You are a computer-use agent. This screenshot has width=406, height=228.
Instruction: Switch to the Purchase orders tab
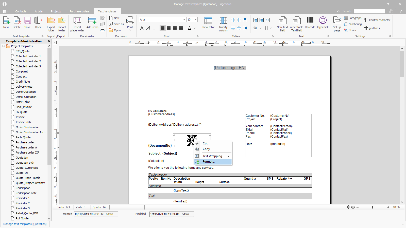pos(79,11)
